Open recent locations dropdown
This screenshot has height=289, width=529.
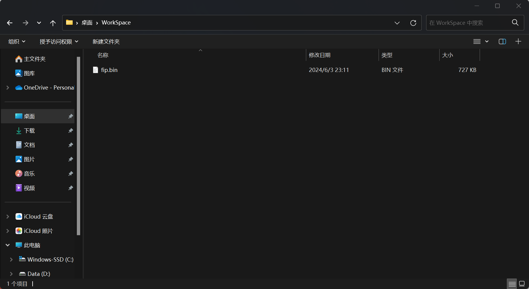tap(39, 23)
